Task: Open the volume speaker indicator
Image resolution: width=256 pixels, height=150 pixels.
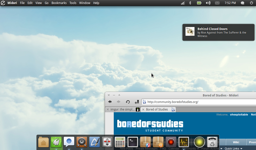Action: tap(208, 3)
